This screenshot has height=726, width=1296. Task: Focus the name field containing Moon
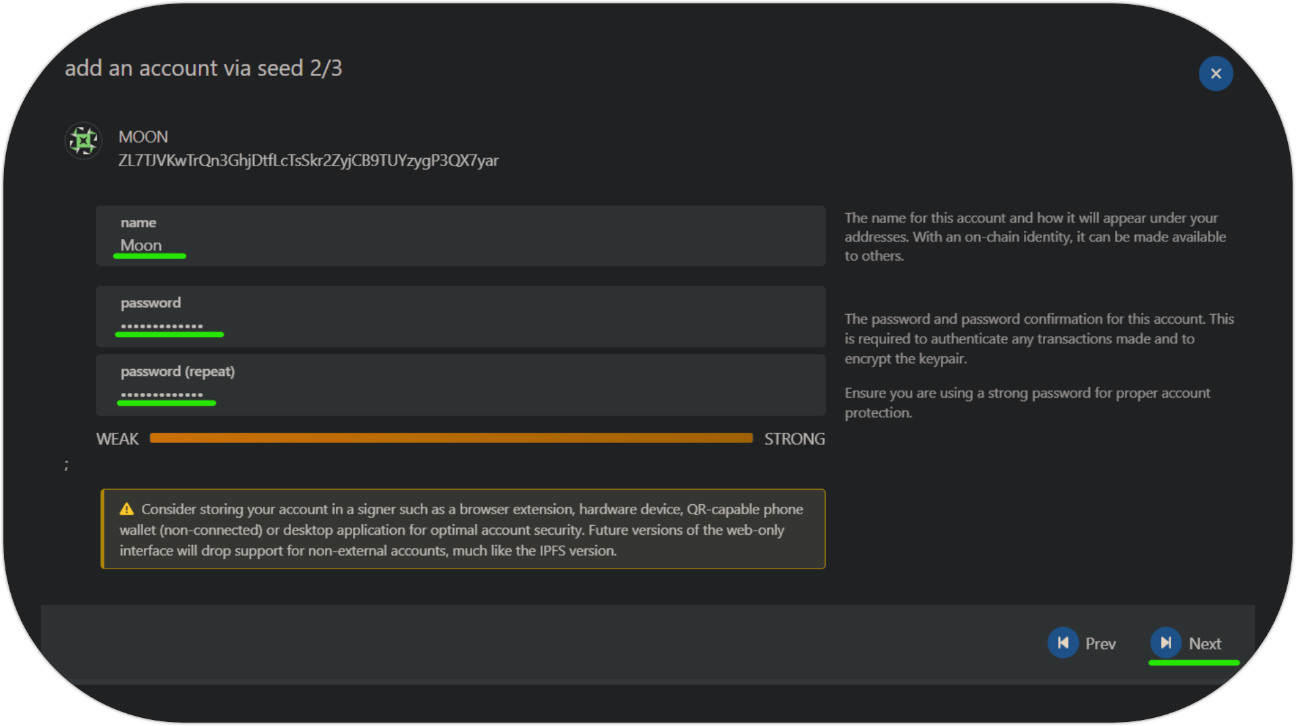(460, 245)
